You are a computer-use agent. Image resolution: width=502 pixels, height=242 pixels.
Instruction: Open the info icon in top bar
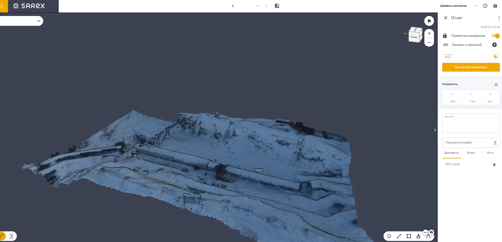[485, 6]
